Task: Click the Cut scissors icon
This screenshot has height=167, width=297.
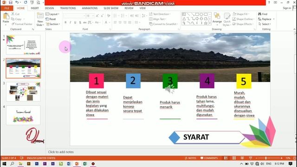Action: (x=13, y=14)
